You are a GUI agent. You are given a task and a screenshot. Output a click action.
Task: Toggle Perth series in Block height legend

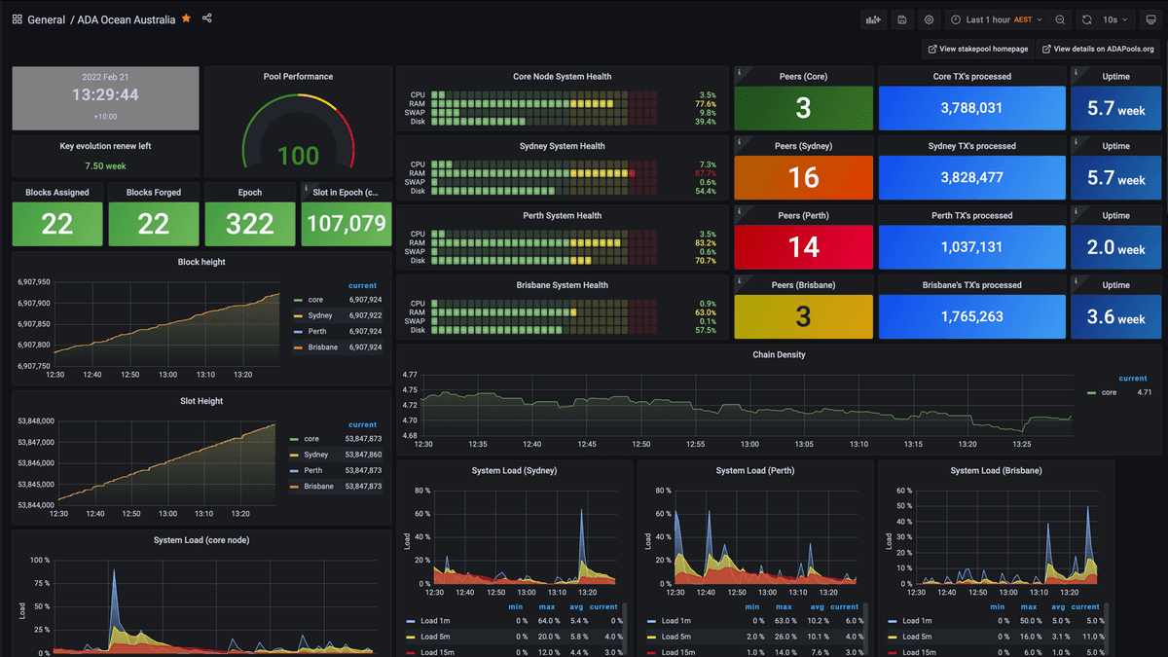[317, 331]
